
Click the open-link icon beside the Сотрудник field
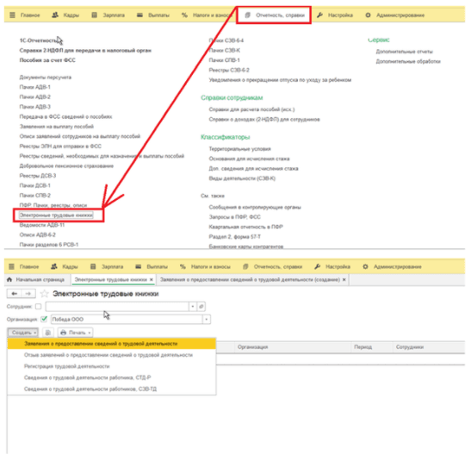pos(201,307)
